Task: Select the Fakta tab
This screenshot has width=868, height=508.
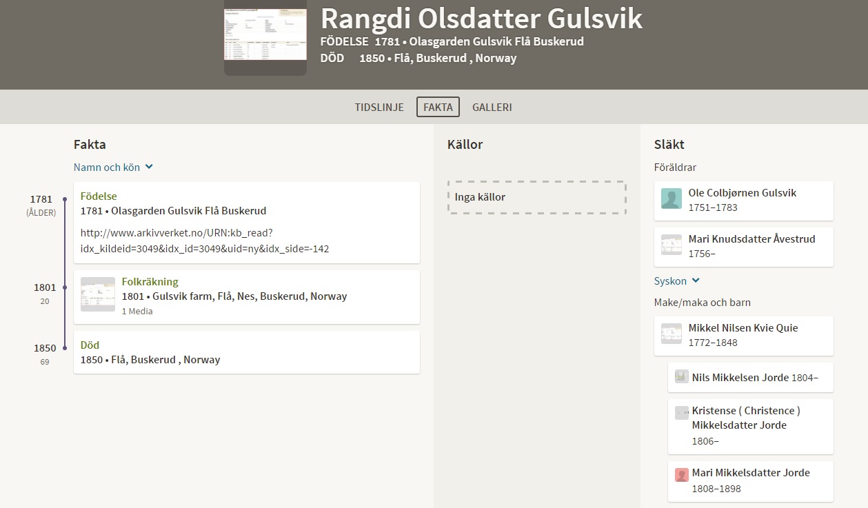Action: [x=438, y=107]
